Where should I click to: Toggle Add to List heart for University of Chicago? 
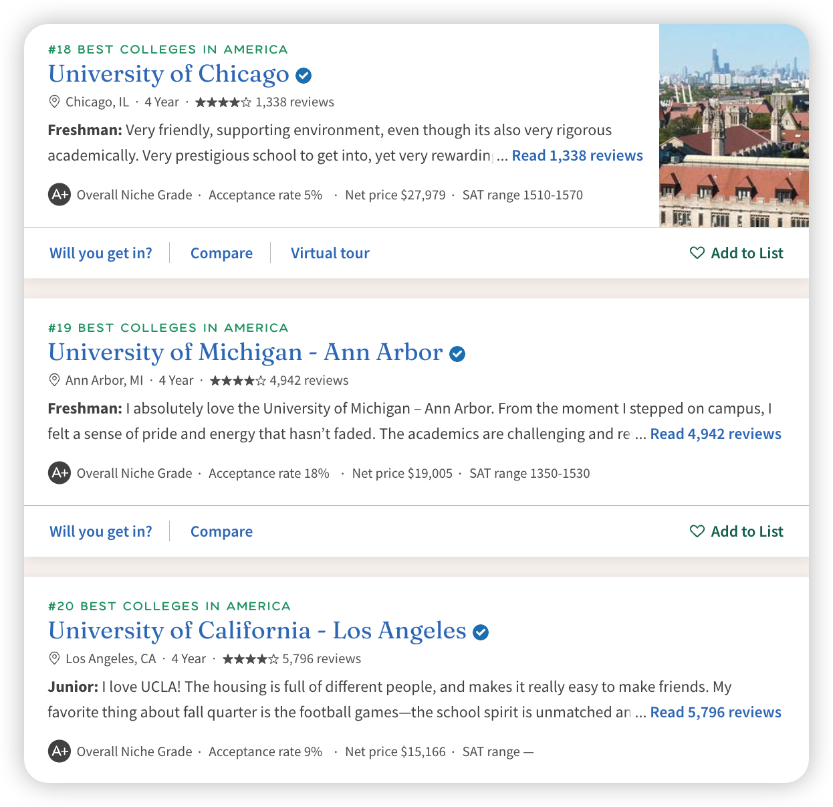[697, 253]
